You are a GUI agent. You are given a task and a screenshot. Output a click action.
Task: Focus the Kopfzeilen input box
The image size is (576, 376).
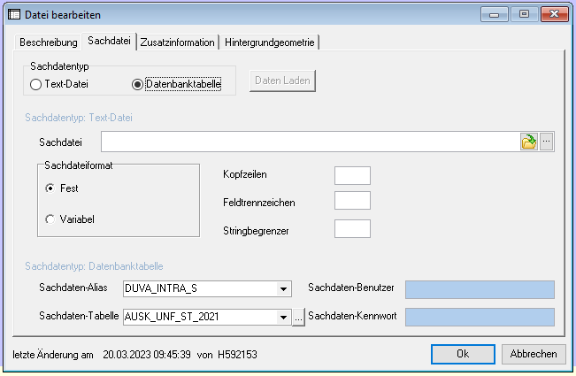[x=352, y=175]
